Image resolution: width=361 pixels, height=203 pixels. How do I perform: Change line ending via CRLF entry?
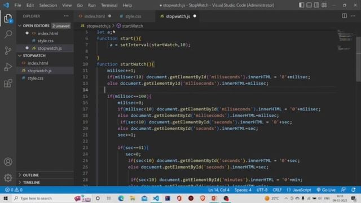(x=277, y=190)
